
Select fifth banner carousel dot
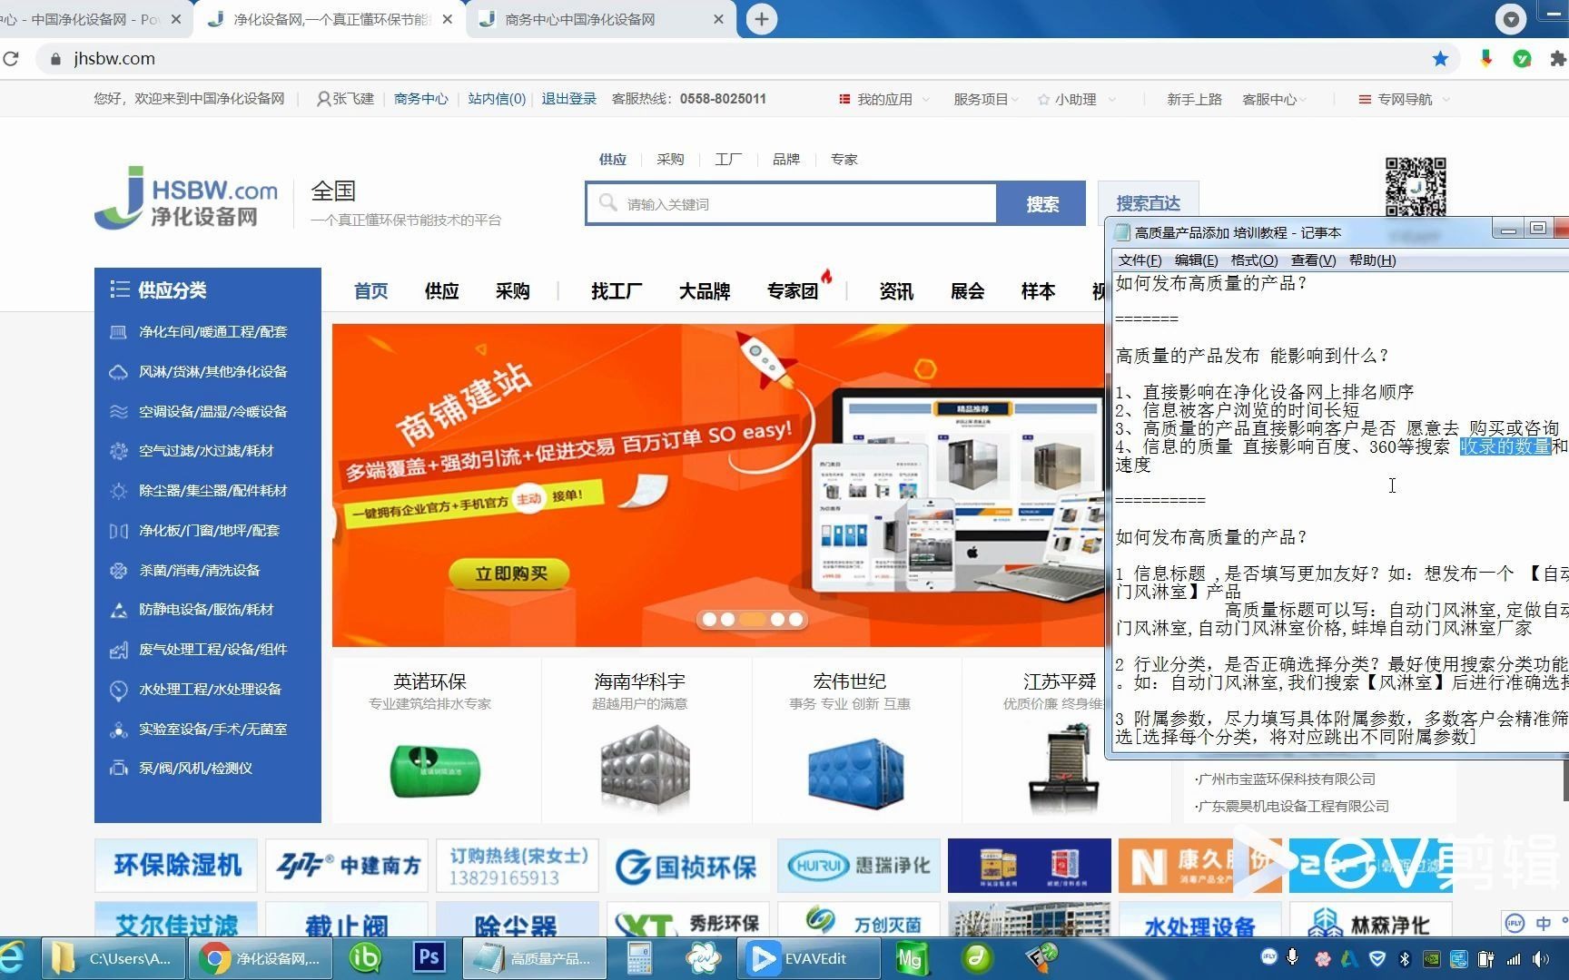[x=796, y=620]
